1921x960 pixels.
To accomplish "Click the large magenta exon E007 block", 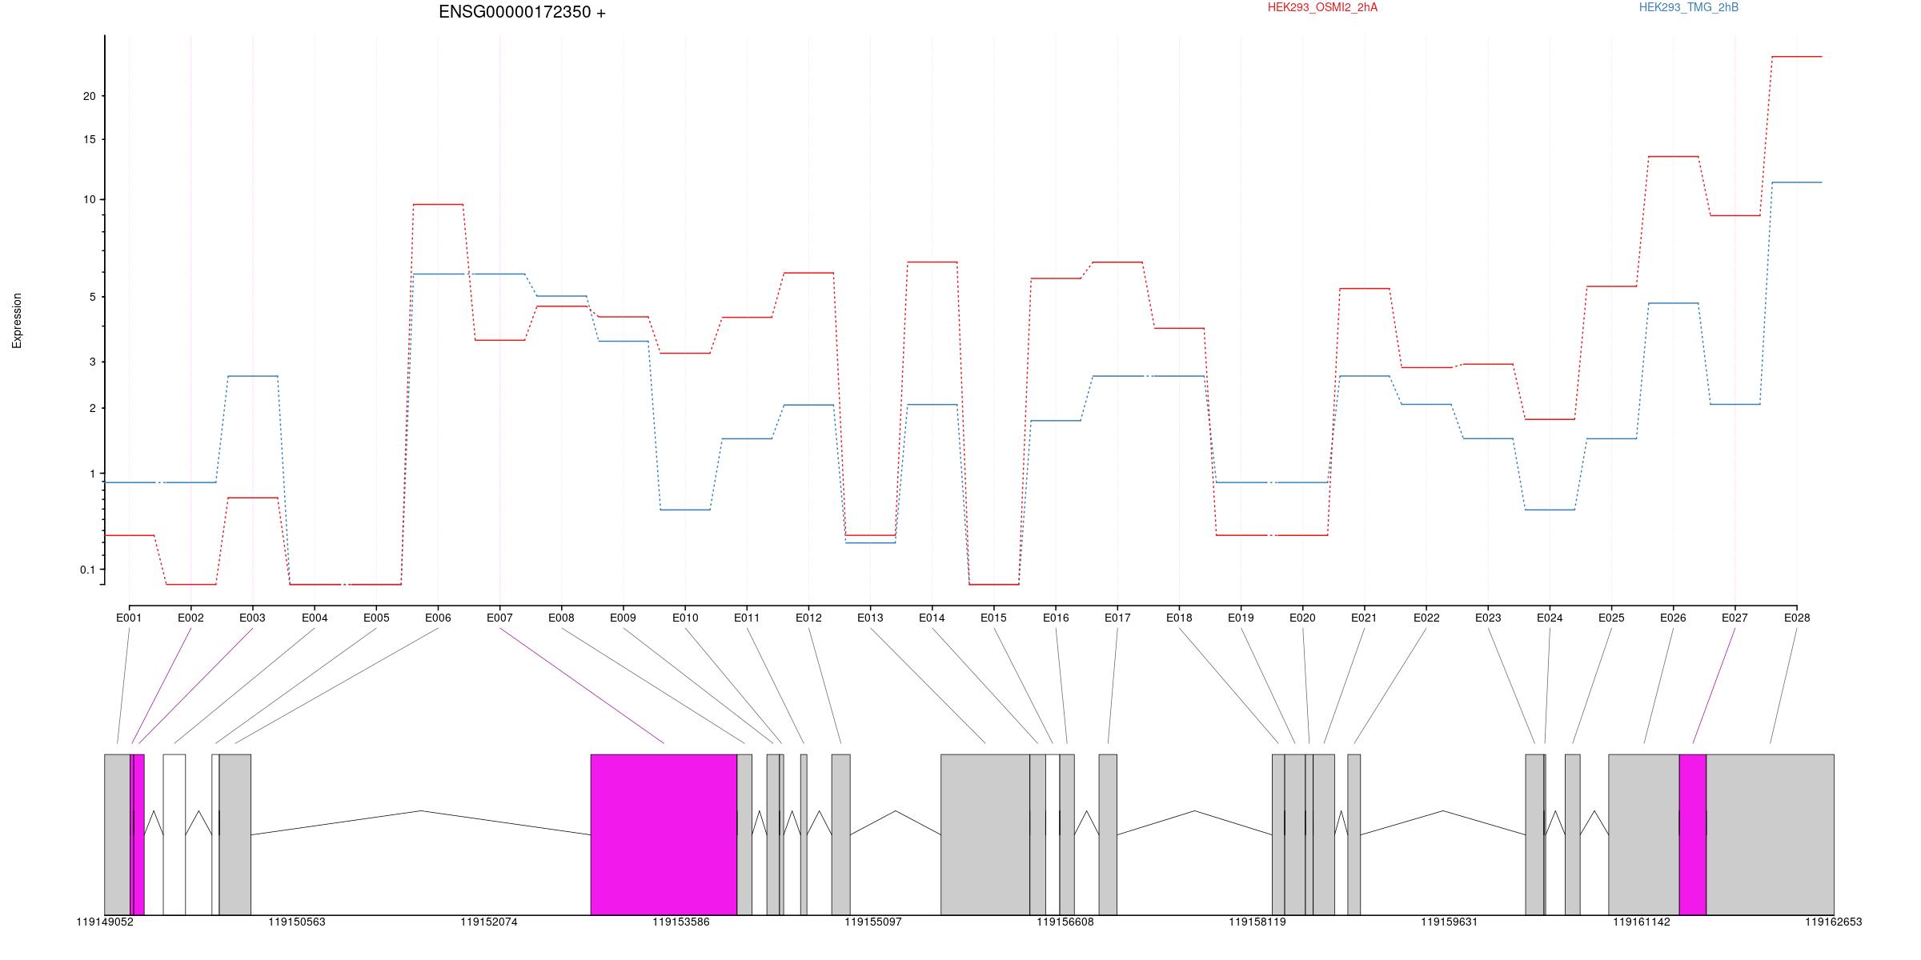I will point(664,834).
